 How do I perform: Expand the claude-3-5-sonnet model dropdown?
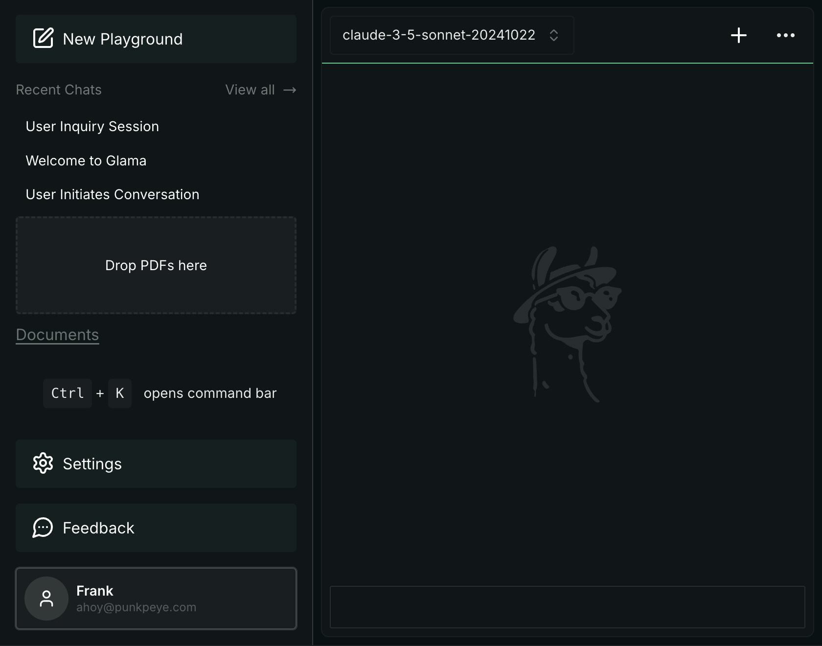pos(452,35)
